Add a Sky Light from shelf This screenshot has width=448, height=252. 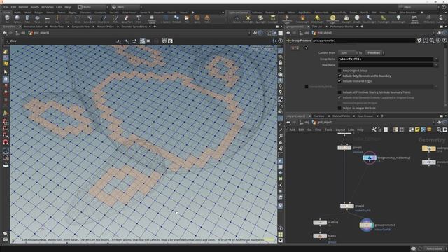tap(346, 19)
